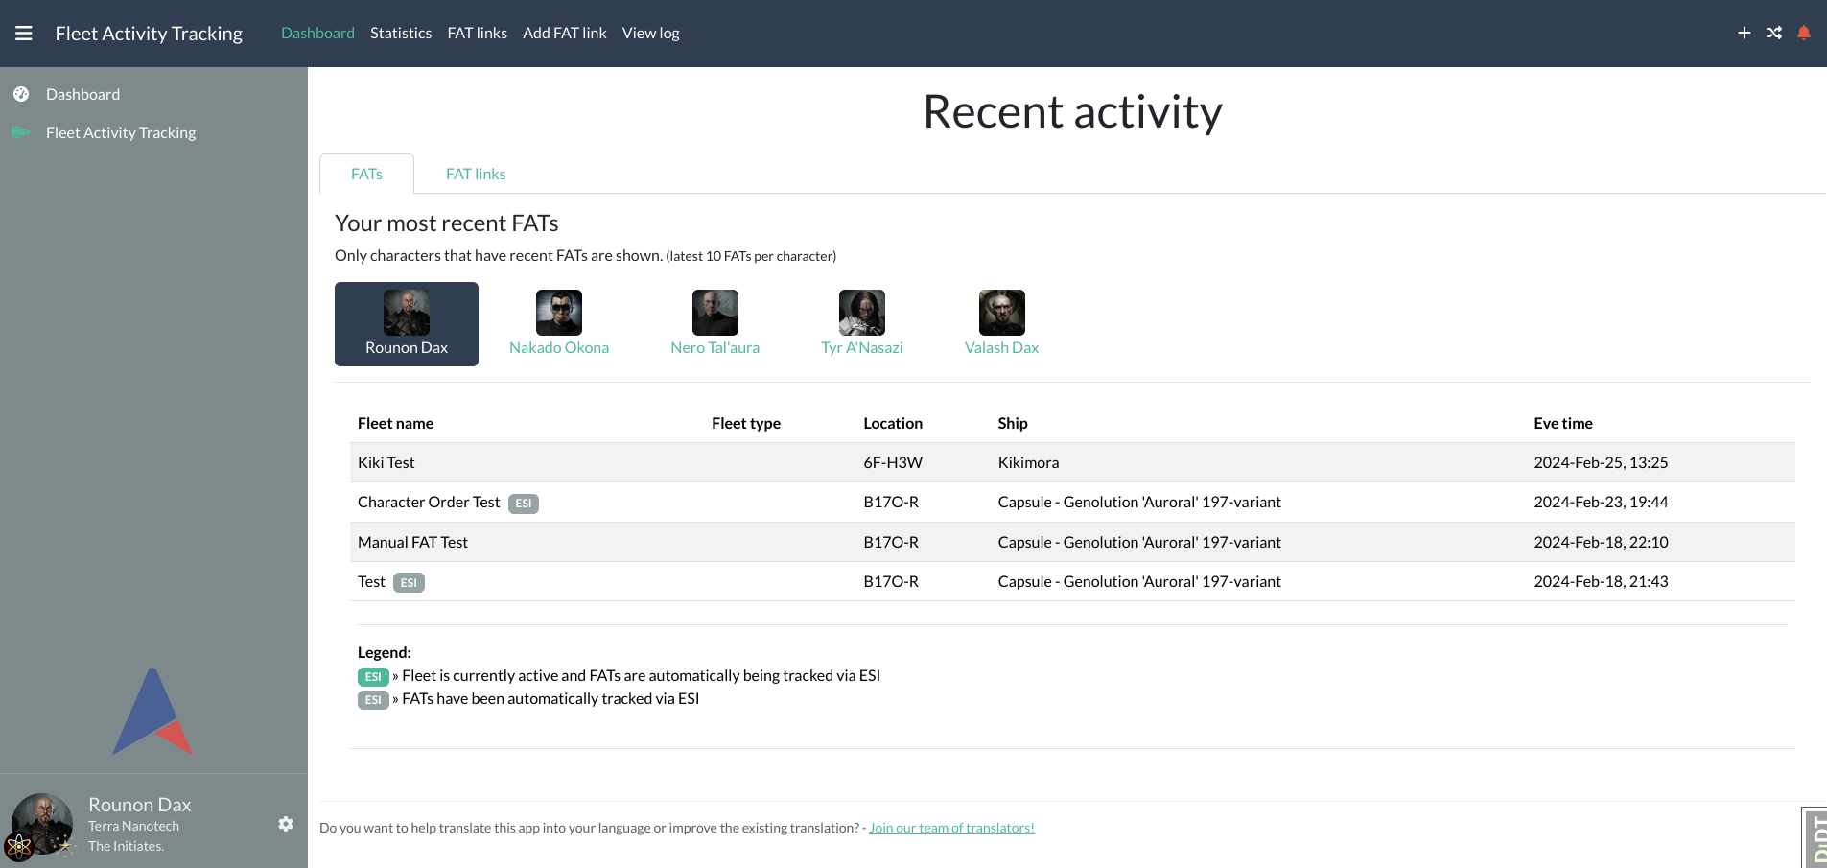The image size is (1827, 868).
Task: Click the Dashboard gauge icon in sidebar
Action: pos(21,94)
